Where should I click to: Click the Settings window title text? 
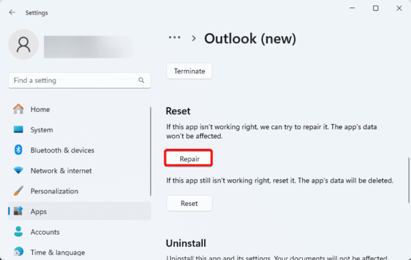[36, 12]
